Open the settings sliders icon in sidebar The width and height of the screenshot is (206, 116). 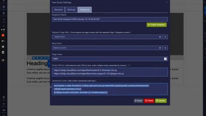4,104
